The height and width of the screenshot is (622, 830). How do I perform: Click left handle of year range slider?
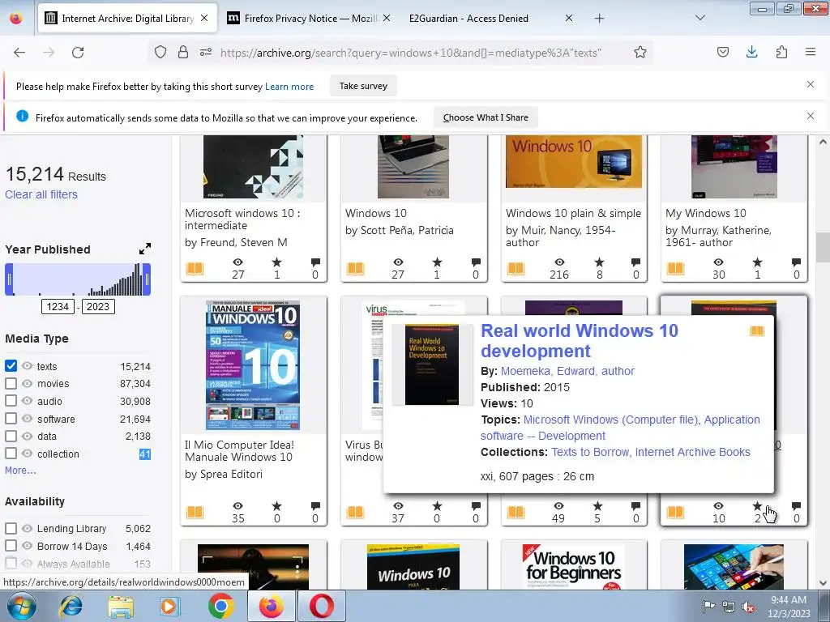[x=9, y=279]
